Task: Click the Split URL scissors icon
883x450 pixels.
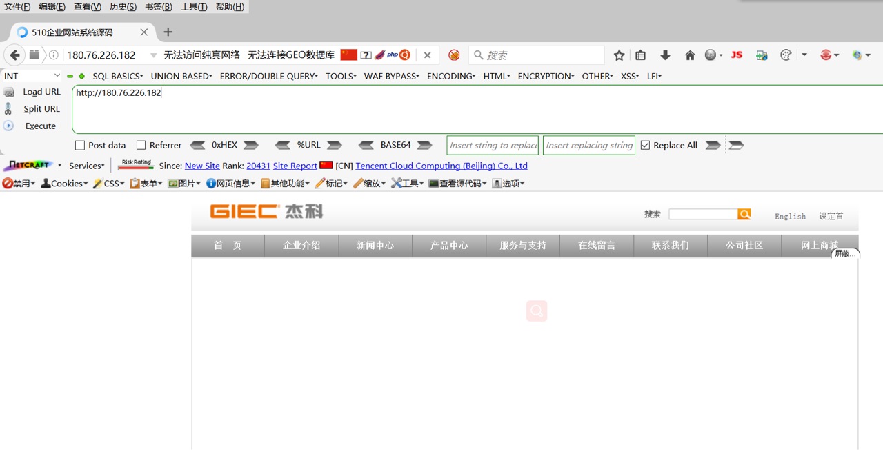Action: point(7,108)
